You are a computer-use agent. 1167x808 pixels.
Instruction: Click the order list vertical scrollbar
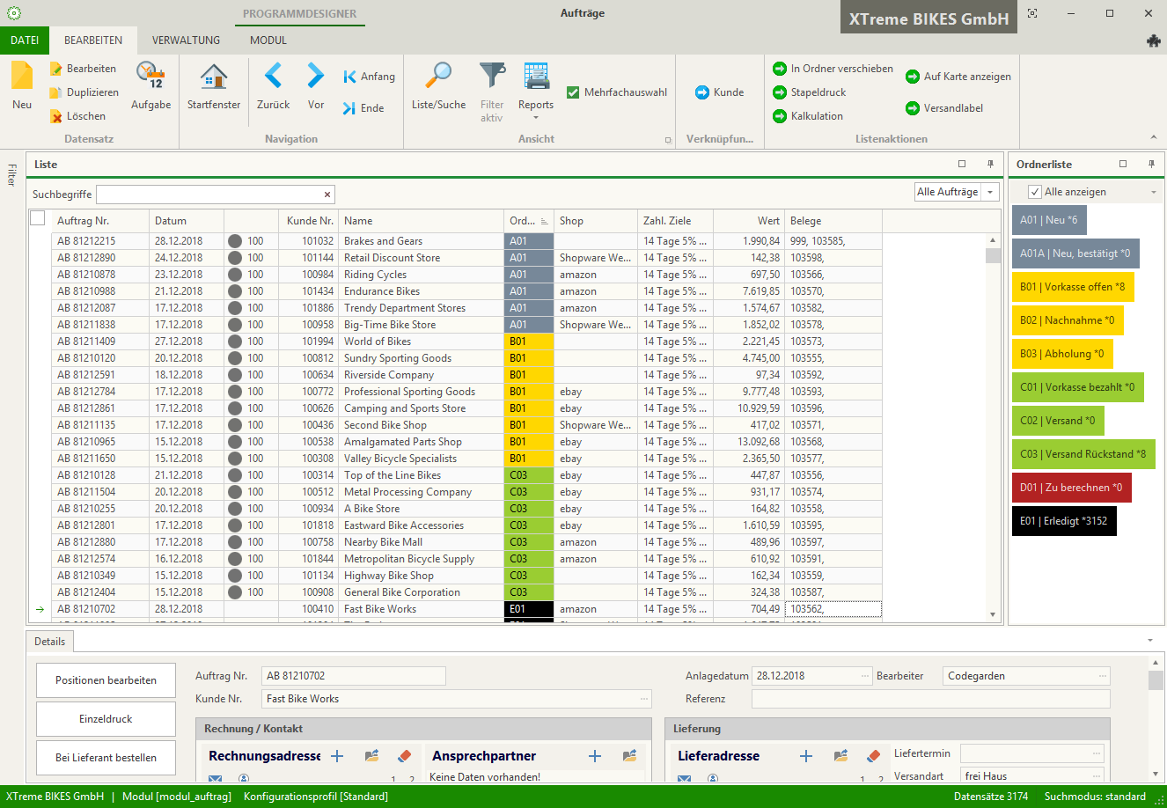[x=993, y=428]
